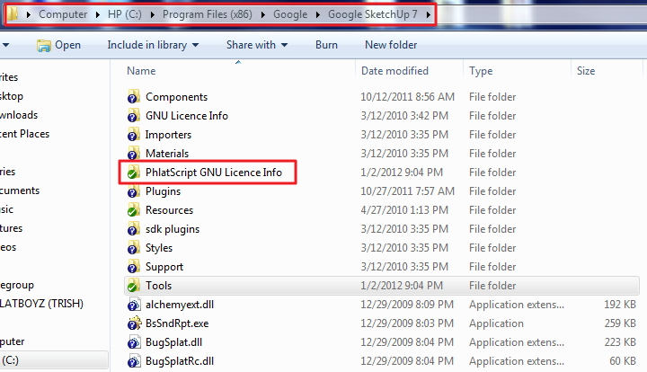Click the Components folder icon
This screenshot has width=647, height=372.
coord(133,97)
